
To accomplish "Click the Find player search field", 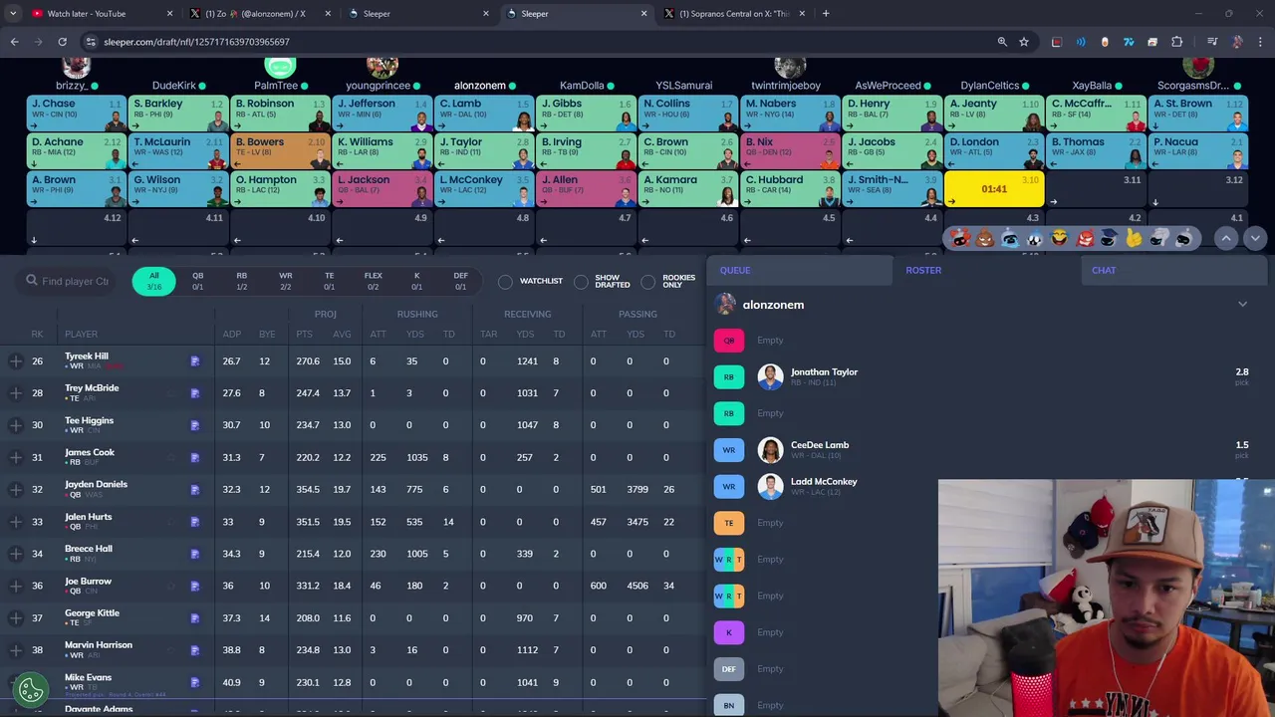I will coord(68,281).
